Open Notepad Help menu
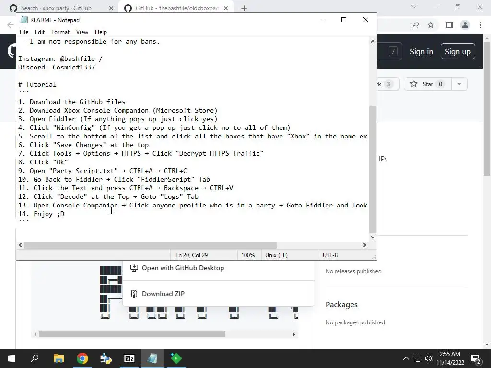 pos(101,32)
